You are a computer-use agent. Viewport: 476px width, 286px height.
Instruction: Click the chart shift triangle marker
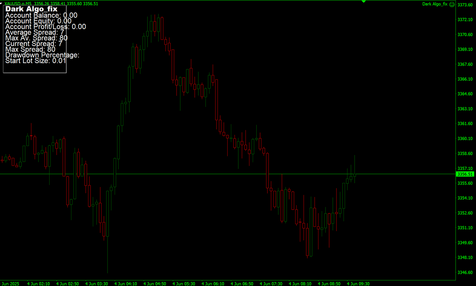click(x=363, y=2)
